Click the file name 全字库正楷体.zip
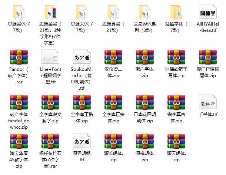This screenshot has height=175, width=226. pyautogui.click(x=82, y=118)
